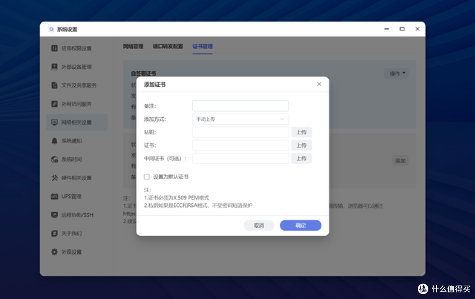Open 文件及共享服务 in sidebar
475x299 pixels.
[77, 85]
